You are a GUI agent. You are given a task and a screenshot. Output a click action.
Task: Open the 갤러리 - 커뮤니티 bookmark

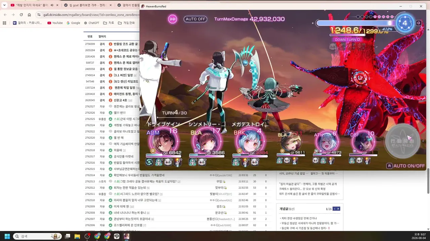coord(27,23)
